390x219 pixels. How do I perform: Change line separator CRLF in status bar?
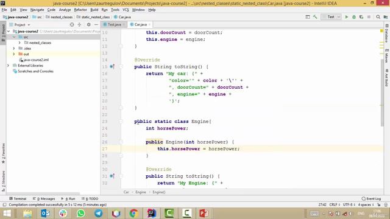[335, 204]
